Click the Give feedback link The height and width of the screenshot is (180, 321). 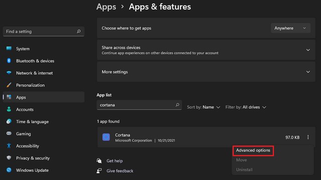(120, 171)
